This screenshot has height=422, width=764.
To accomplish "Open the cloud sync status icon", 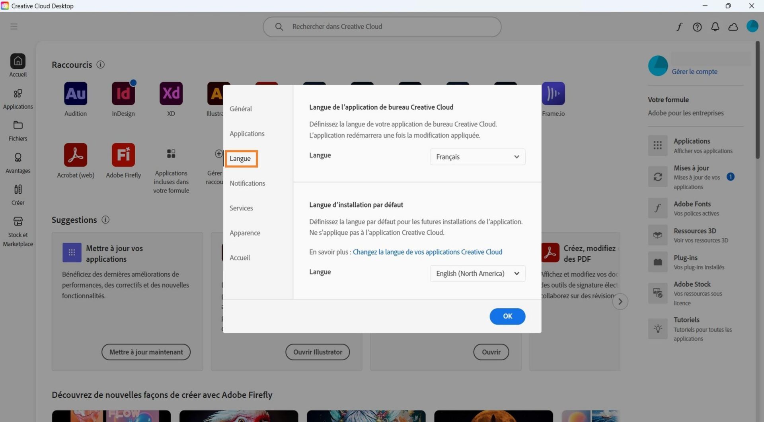I will click(x=733, y=27).
